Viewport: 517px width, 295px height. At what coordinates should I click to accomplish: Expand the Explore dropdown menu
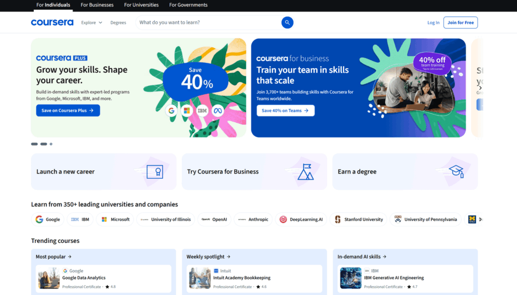(x=91, y=23)
